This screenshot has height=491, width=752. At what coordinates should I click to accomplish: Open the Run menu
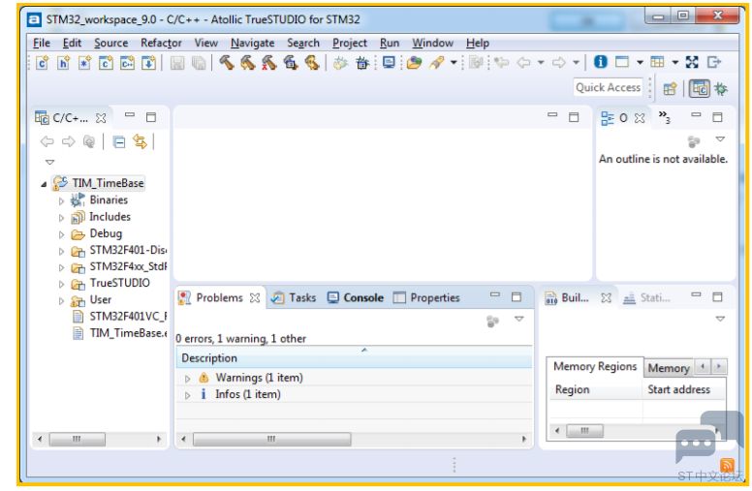click(x=390, y=43)
